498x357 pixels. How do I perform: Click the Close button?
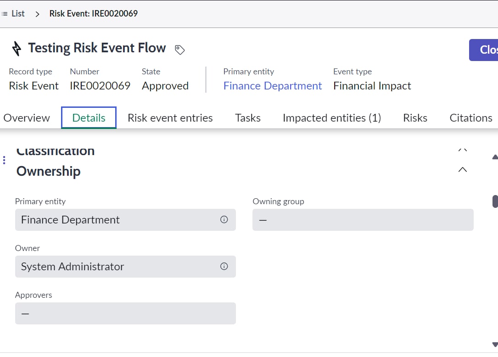pyautogui.click(x=484, y=50)
